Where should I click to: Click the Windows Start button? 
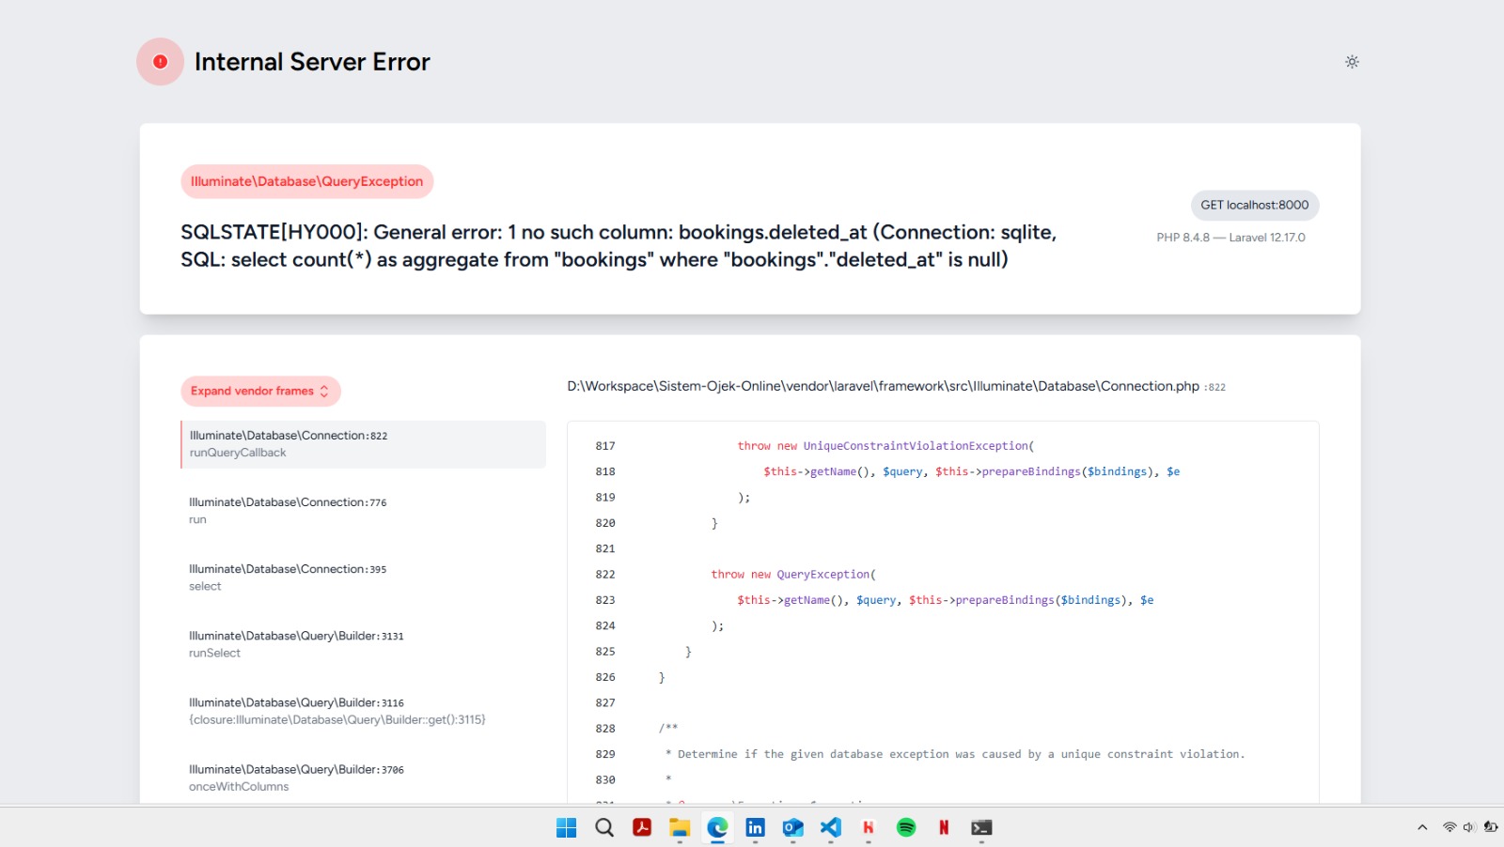tap(566, 827)
